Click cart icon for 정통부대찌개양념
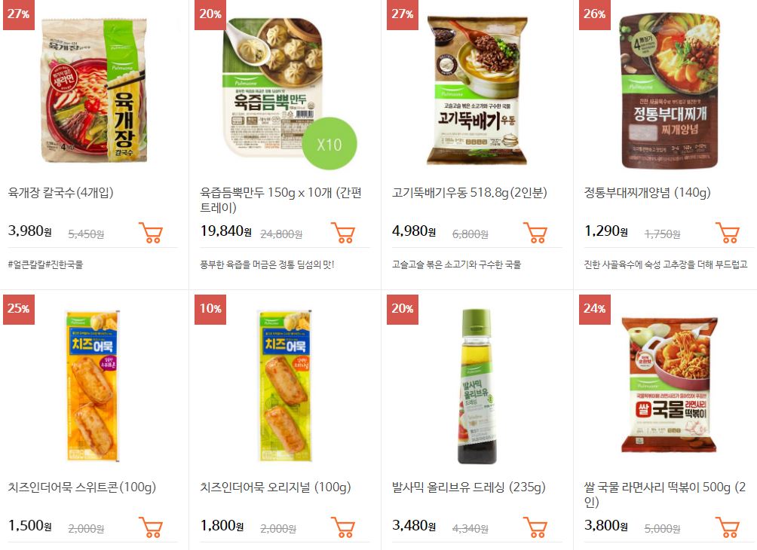This screenshot has height=550, width=757. click(x=727, y=233)
